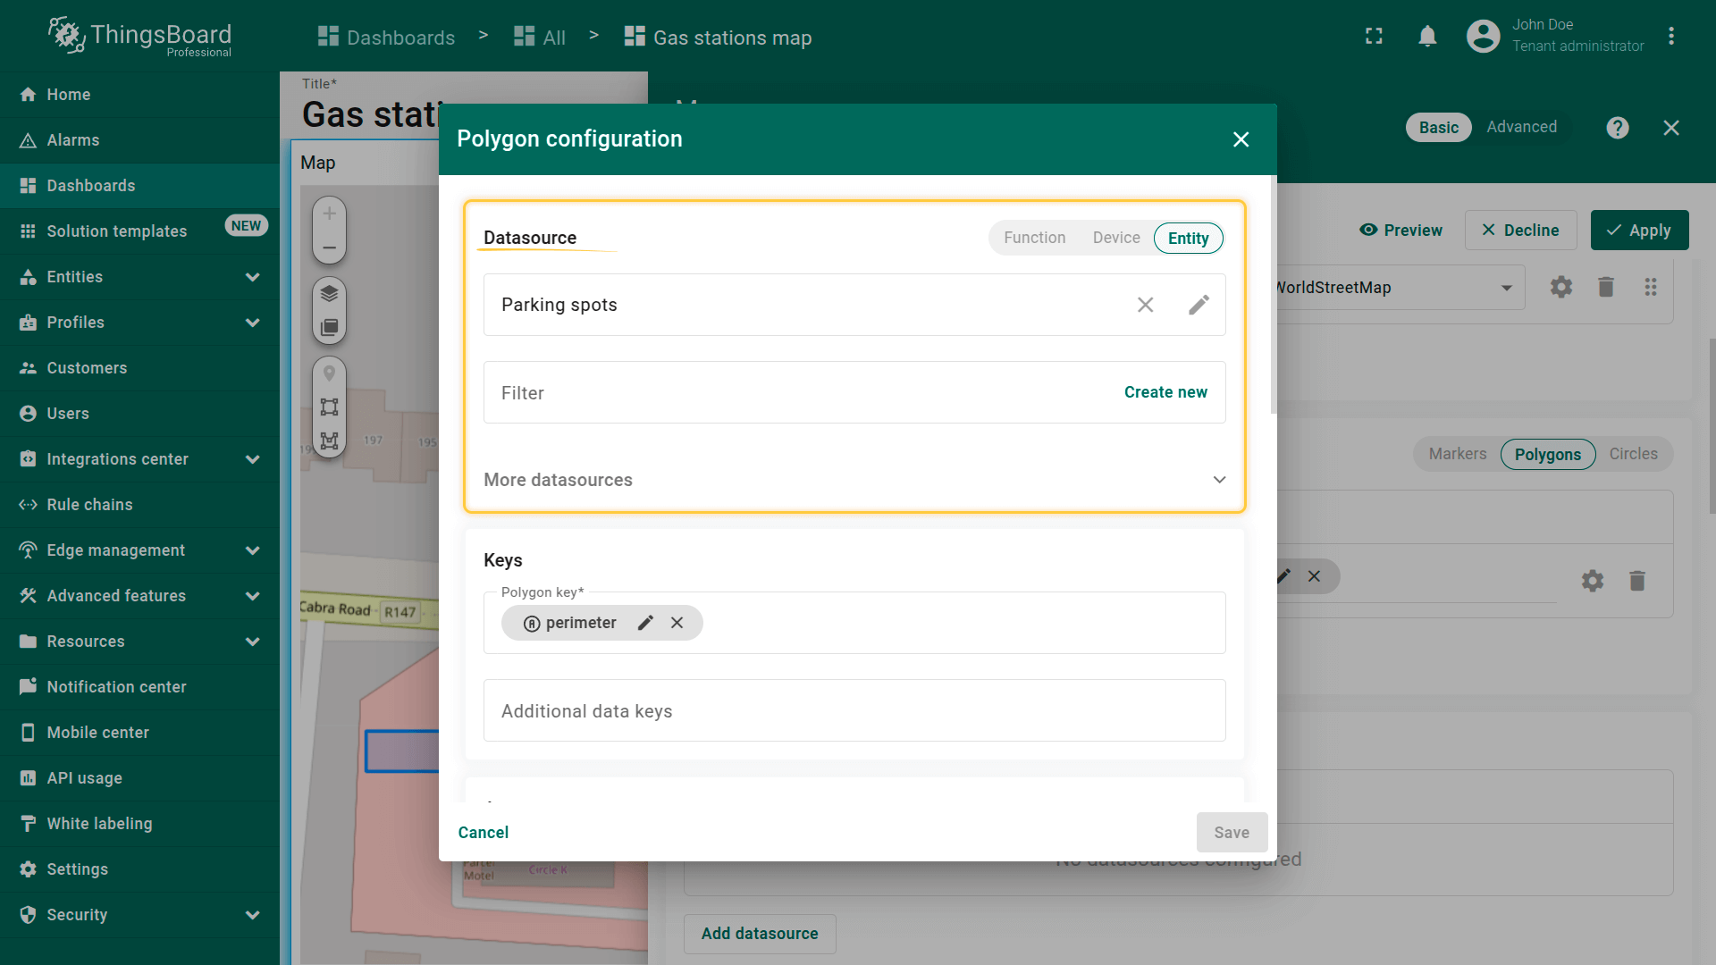Screen dimensions: 1716x965
Task: Cancel the polygon configuration dialog
Action: click(483, 833)
